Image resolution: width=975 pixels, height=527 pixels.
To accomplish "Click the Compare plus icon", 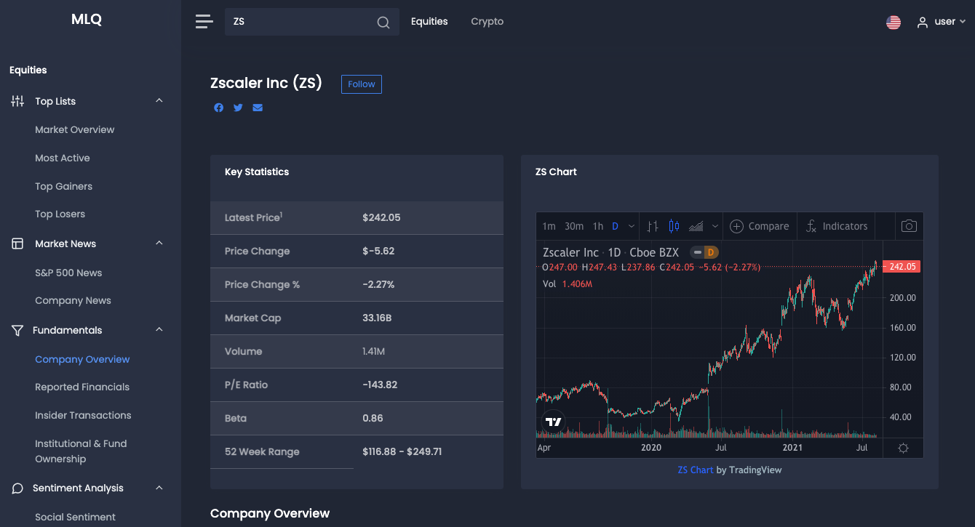I will pyautogui.click(x=736, y=226).
